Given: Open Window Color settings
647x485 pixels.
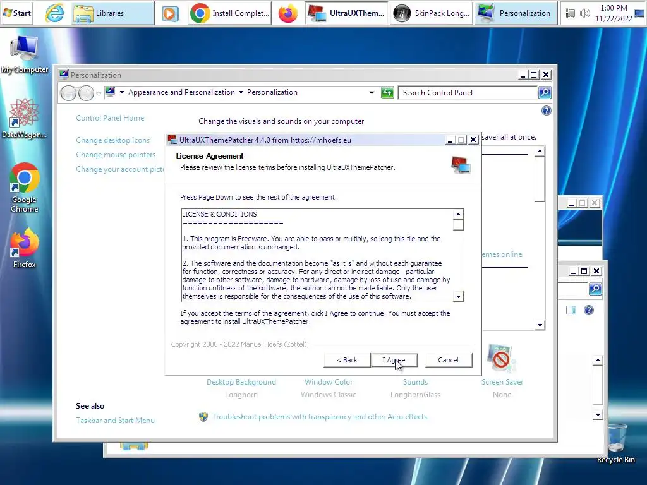Looking at the screenshot, I should 329,382.
